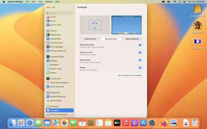
Task: Open Calendar from the Dock
Action: tap(82, 123)
